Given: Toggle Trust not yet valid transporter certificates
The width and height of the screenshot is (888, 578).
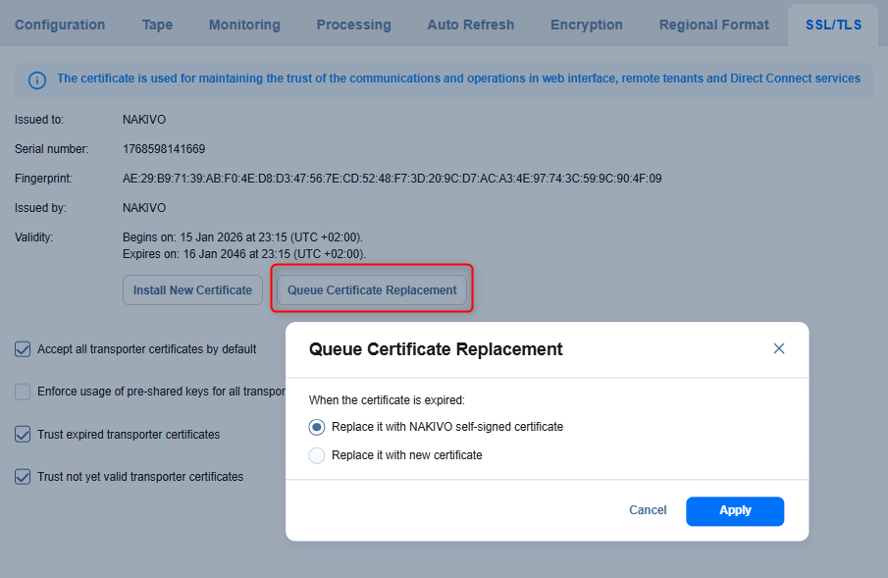Looking at the screenshot, I should point(23,477).
